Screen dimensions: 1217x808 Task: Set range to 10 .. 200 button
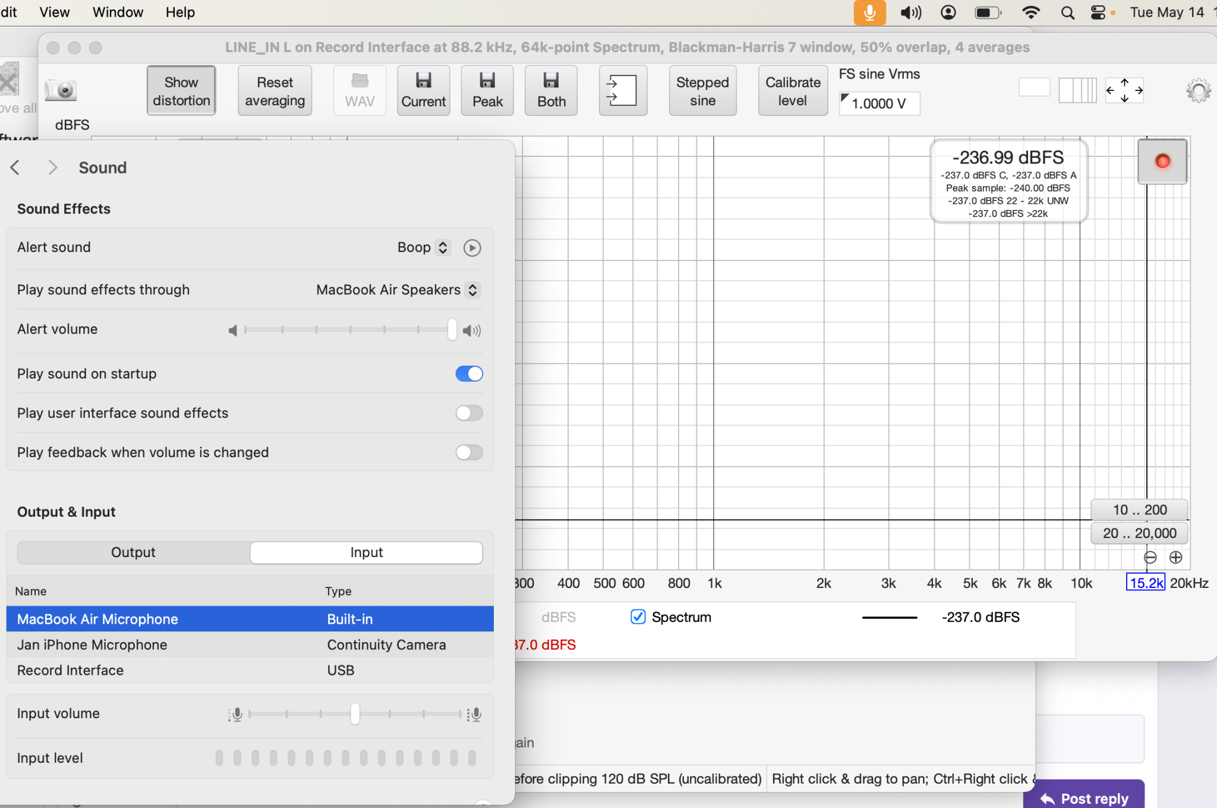(1139, 510)
